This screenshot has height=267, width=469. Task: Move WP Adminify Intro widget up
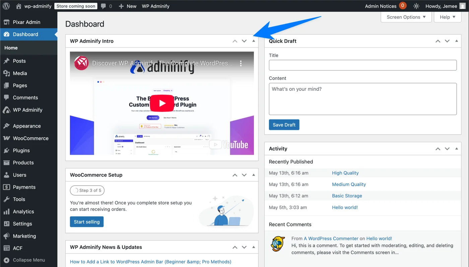(235, 41)
